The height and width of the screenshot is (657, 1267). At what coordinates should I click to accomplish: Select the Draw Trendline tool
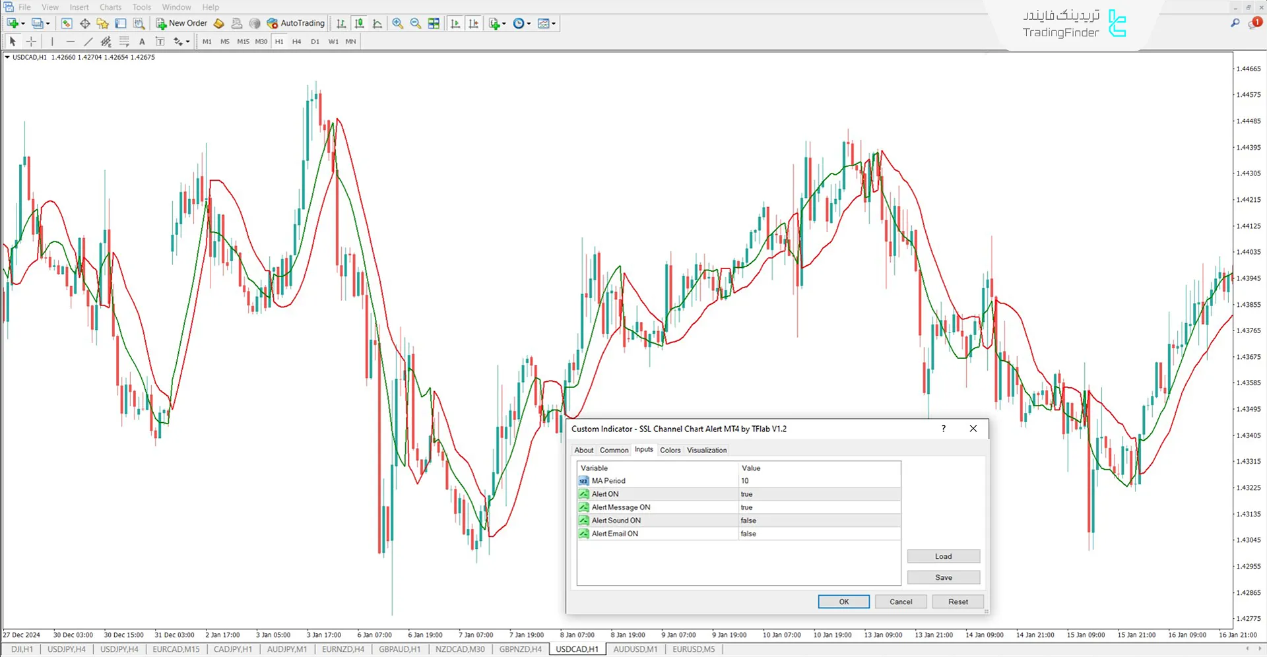pyautogui.click(x=88, y=41)
